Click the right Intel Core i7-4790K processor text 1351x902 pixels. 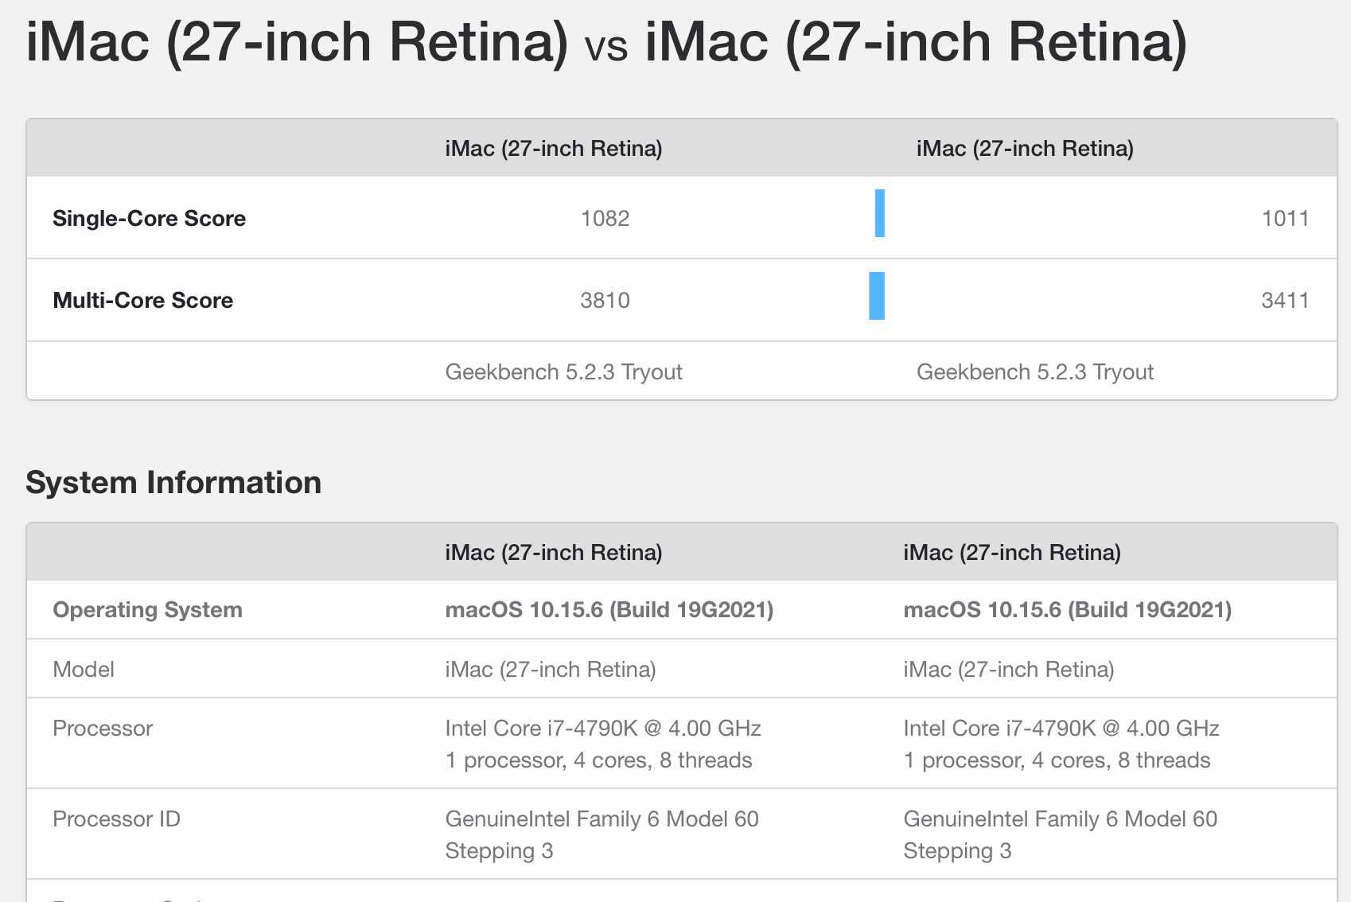click(1061, 729)
